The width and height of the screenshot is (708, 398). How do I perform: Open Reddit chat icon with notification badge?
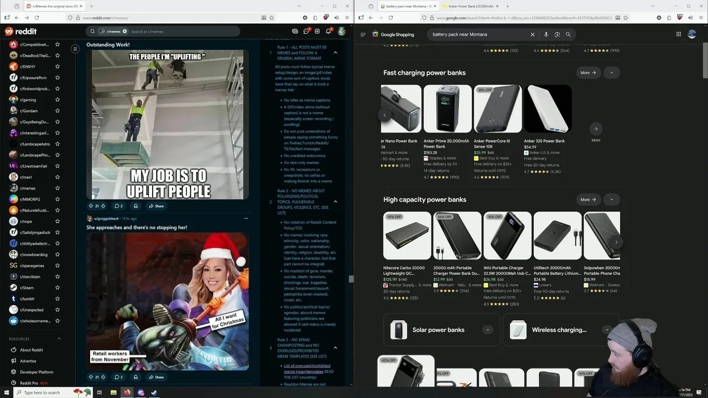[306, 32]
